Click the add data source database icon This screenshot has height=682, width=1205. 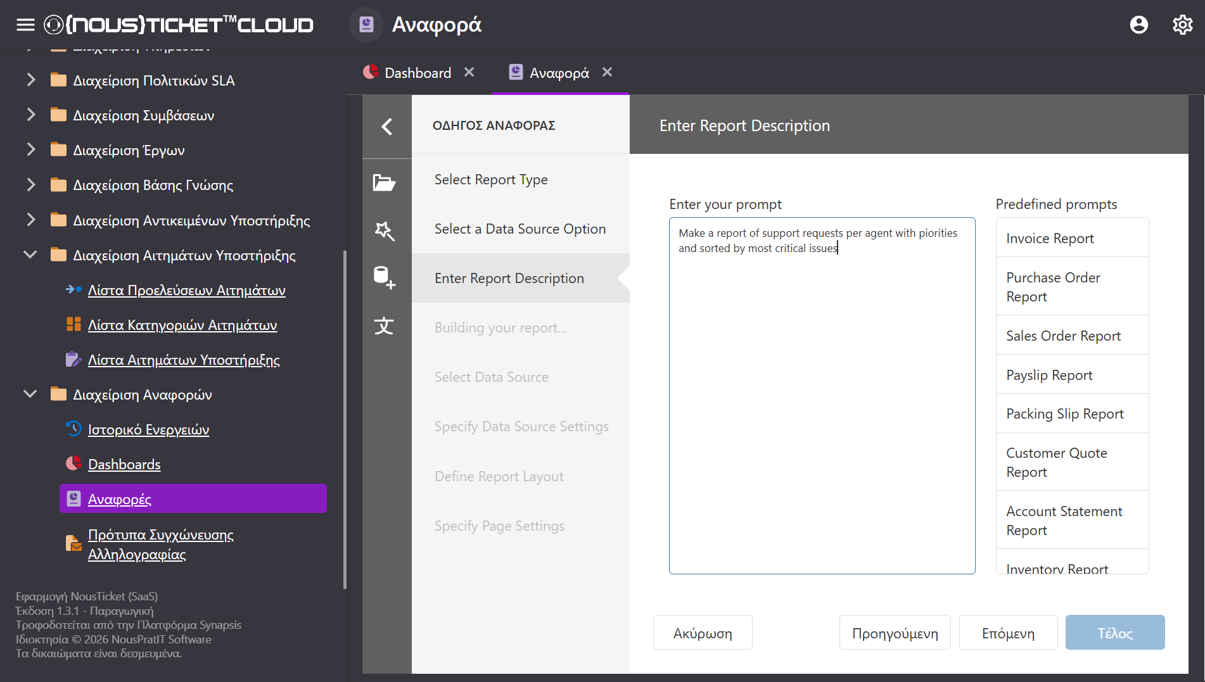point(384,277)
